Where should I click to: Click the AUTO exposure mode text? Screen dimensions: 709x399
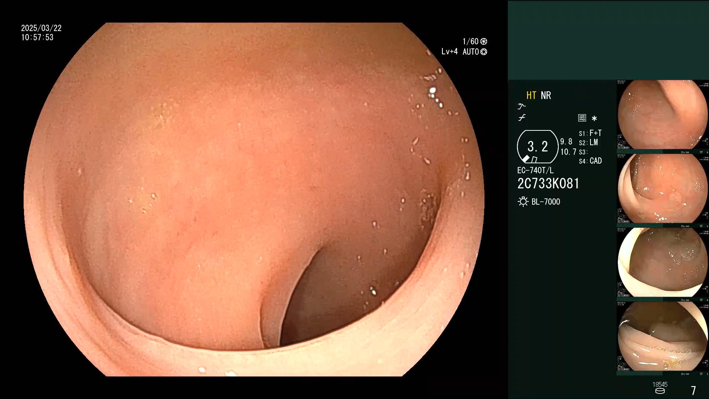click(x=470, y=52)
